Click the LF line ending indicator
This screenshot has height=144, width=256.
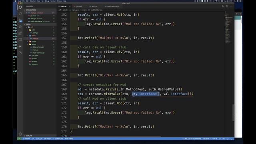point(220,139)
